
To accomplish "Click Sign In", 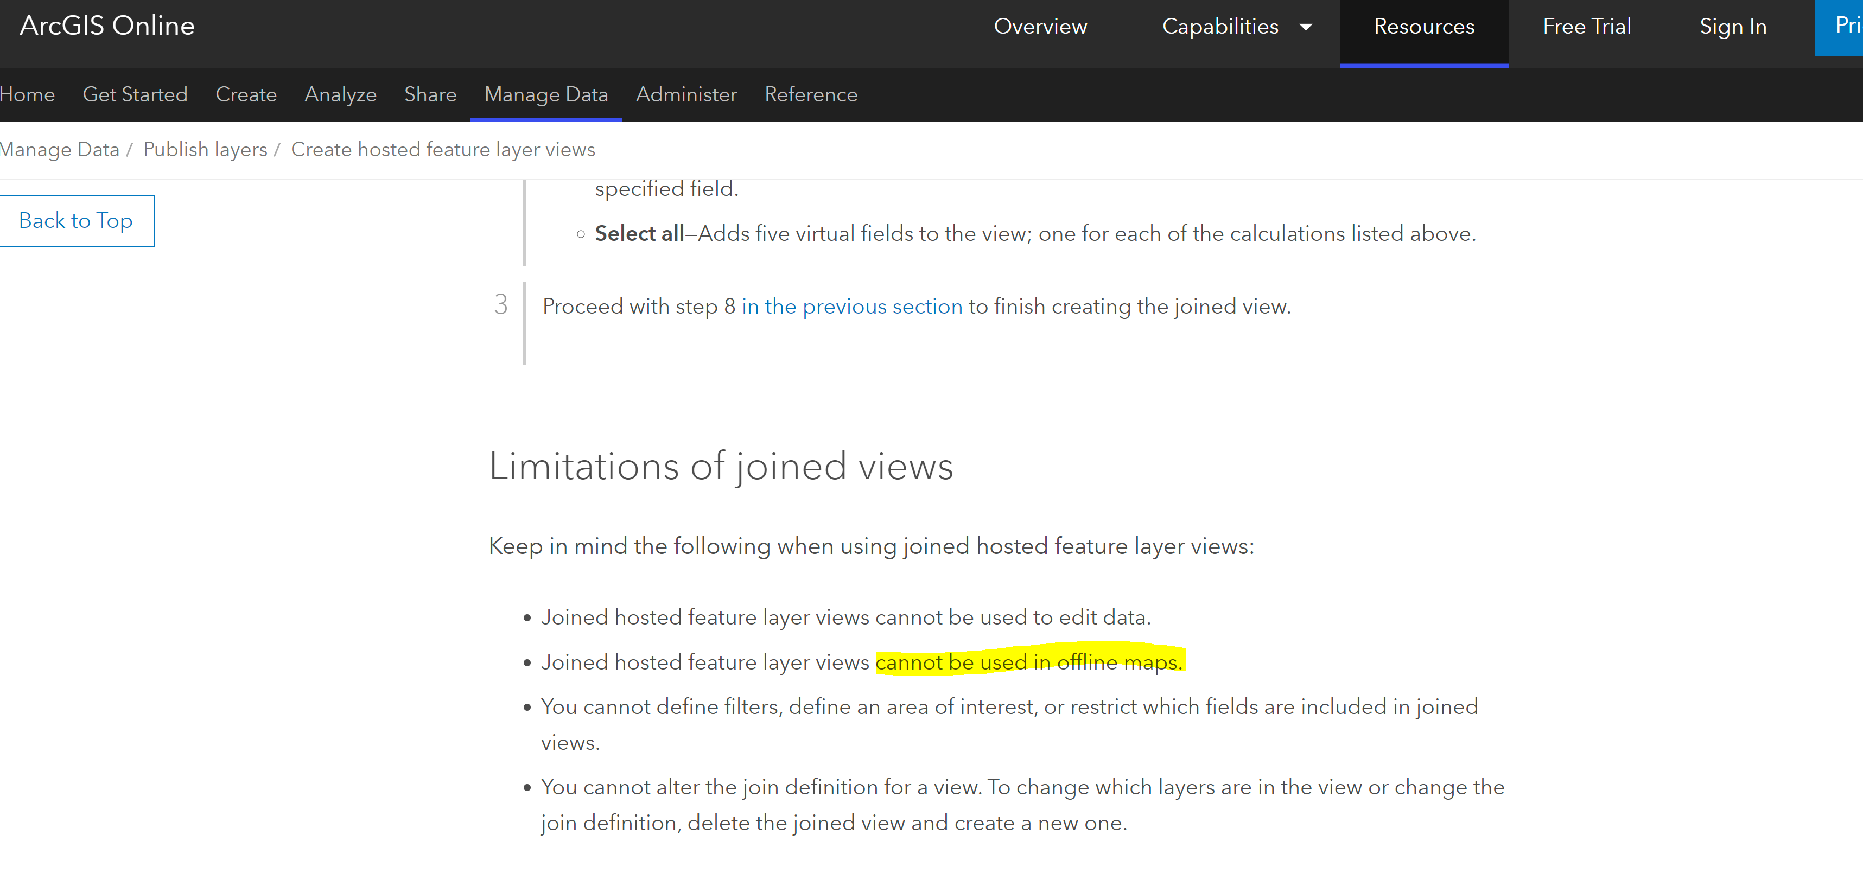I will pyautogui.click(x=1732, y=27).
